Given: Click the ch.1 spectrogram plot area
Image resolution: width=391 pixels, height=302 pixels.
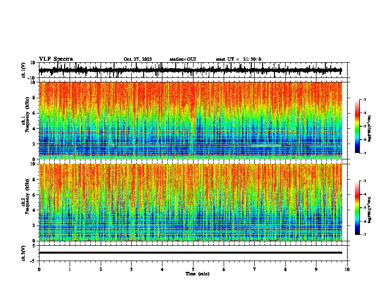Looking at the screenshot, I should tap(191, 120).
